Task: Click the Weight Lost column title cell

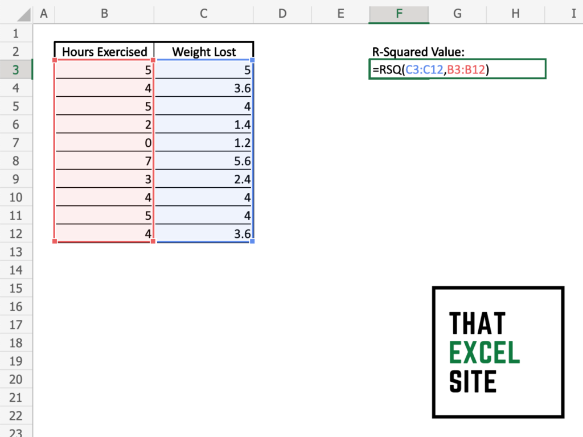Action: (x=203, y=51)
